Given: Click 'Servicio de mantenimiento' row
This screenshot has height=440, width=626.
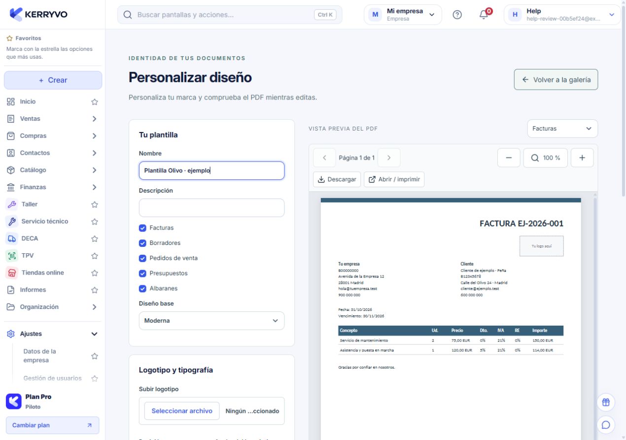Looking at the screenshot, I should (451, 340).
